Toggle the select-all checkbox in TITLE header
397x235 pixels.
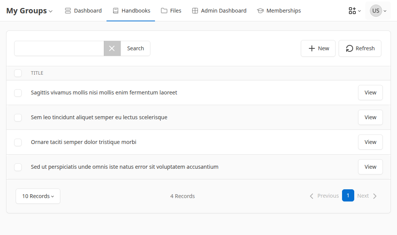pos(18,73)
